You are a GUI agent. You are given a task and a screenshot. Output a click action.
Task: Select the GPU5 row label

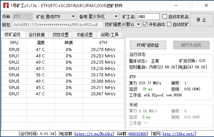[14, 81]
